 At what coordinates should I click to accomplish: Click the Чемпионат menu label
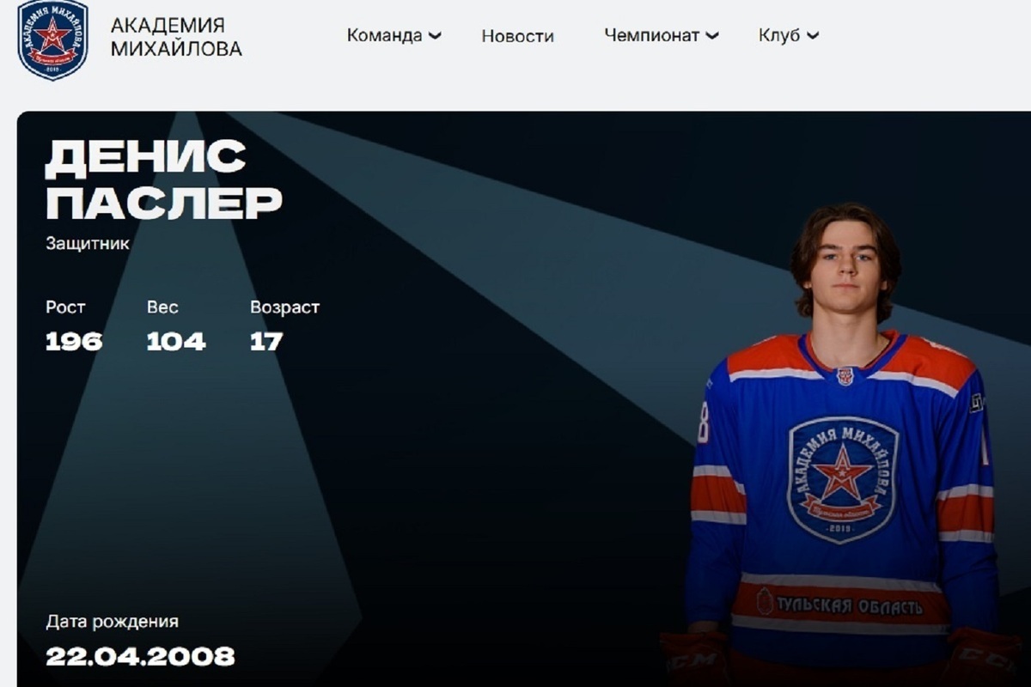[x=652, y=36]
